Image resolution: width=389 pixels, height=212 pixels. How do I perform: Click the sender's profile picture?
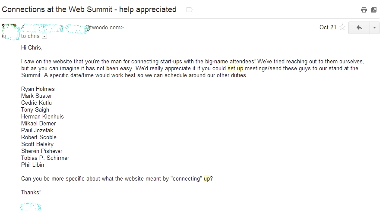pos(10,32)
